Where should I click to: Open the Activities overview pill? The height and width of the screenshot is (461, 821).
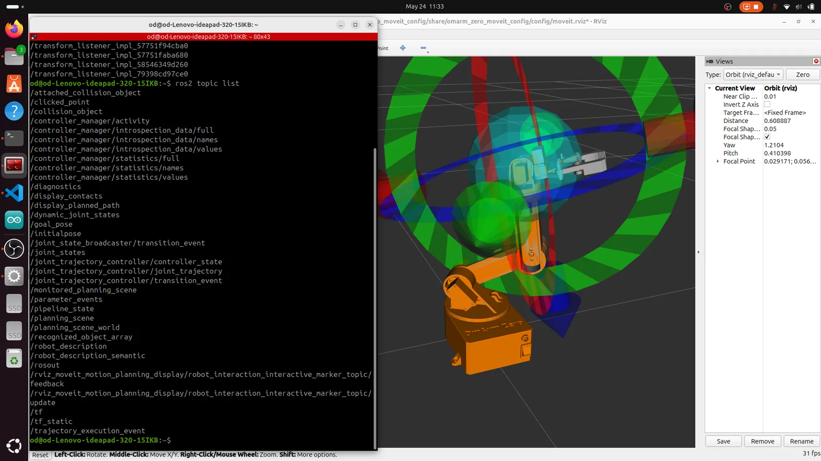point(14,7)
